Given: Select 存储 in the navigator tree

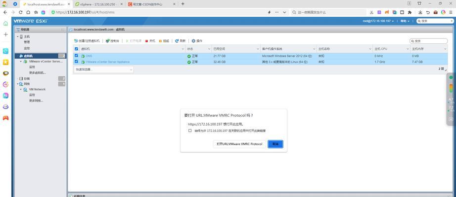Looking at the screenshot, I should click(x=27, y=78).
